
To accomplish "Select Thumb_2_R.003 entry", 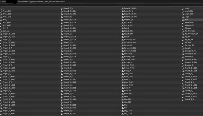I will 191,96.
